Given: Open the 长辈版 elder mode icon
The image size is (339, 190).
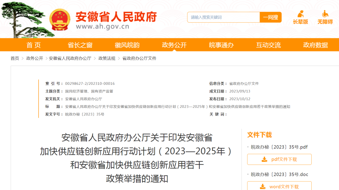Looking at the screenshot, I should (300, 14).
